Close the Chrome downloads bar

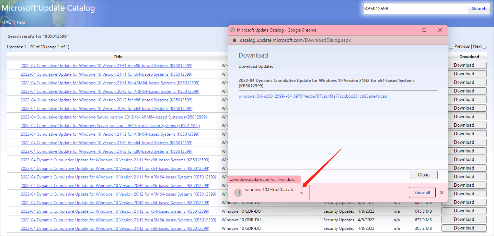[441, 192]
